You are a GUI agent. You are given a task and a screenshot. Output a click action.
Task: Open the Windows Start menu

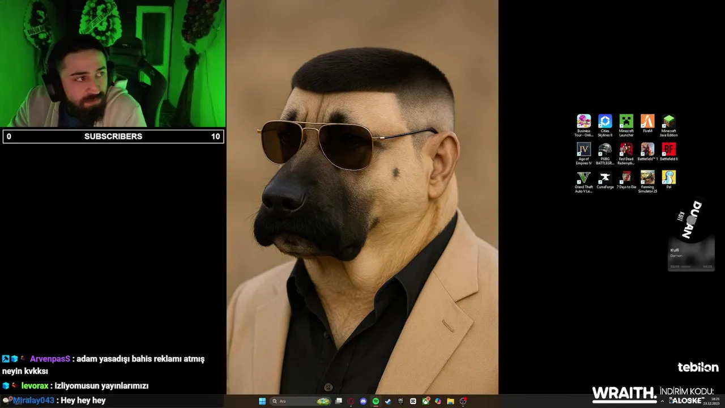pos(262,401)
